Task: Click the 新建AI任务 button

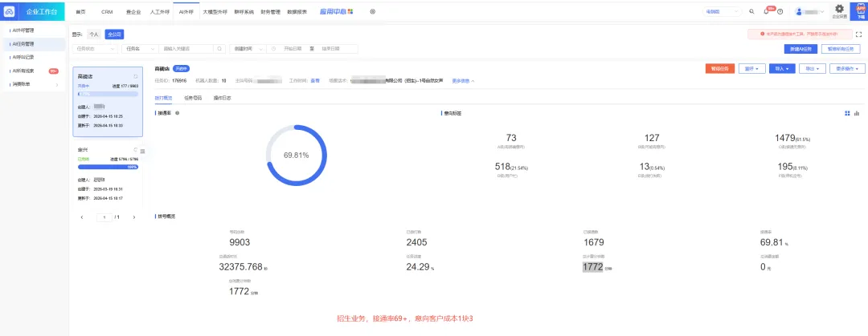Action: coord(800,49)
